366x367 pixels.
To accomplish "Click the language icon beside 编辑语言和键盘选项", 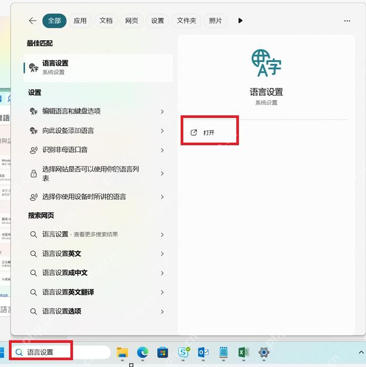I will [34, 111].
